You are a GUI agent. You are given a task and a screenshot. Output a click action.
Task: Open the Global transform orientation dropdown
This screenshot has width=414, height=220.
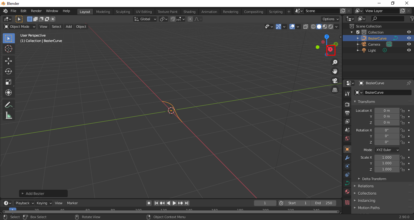tap(145, 19)
